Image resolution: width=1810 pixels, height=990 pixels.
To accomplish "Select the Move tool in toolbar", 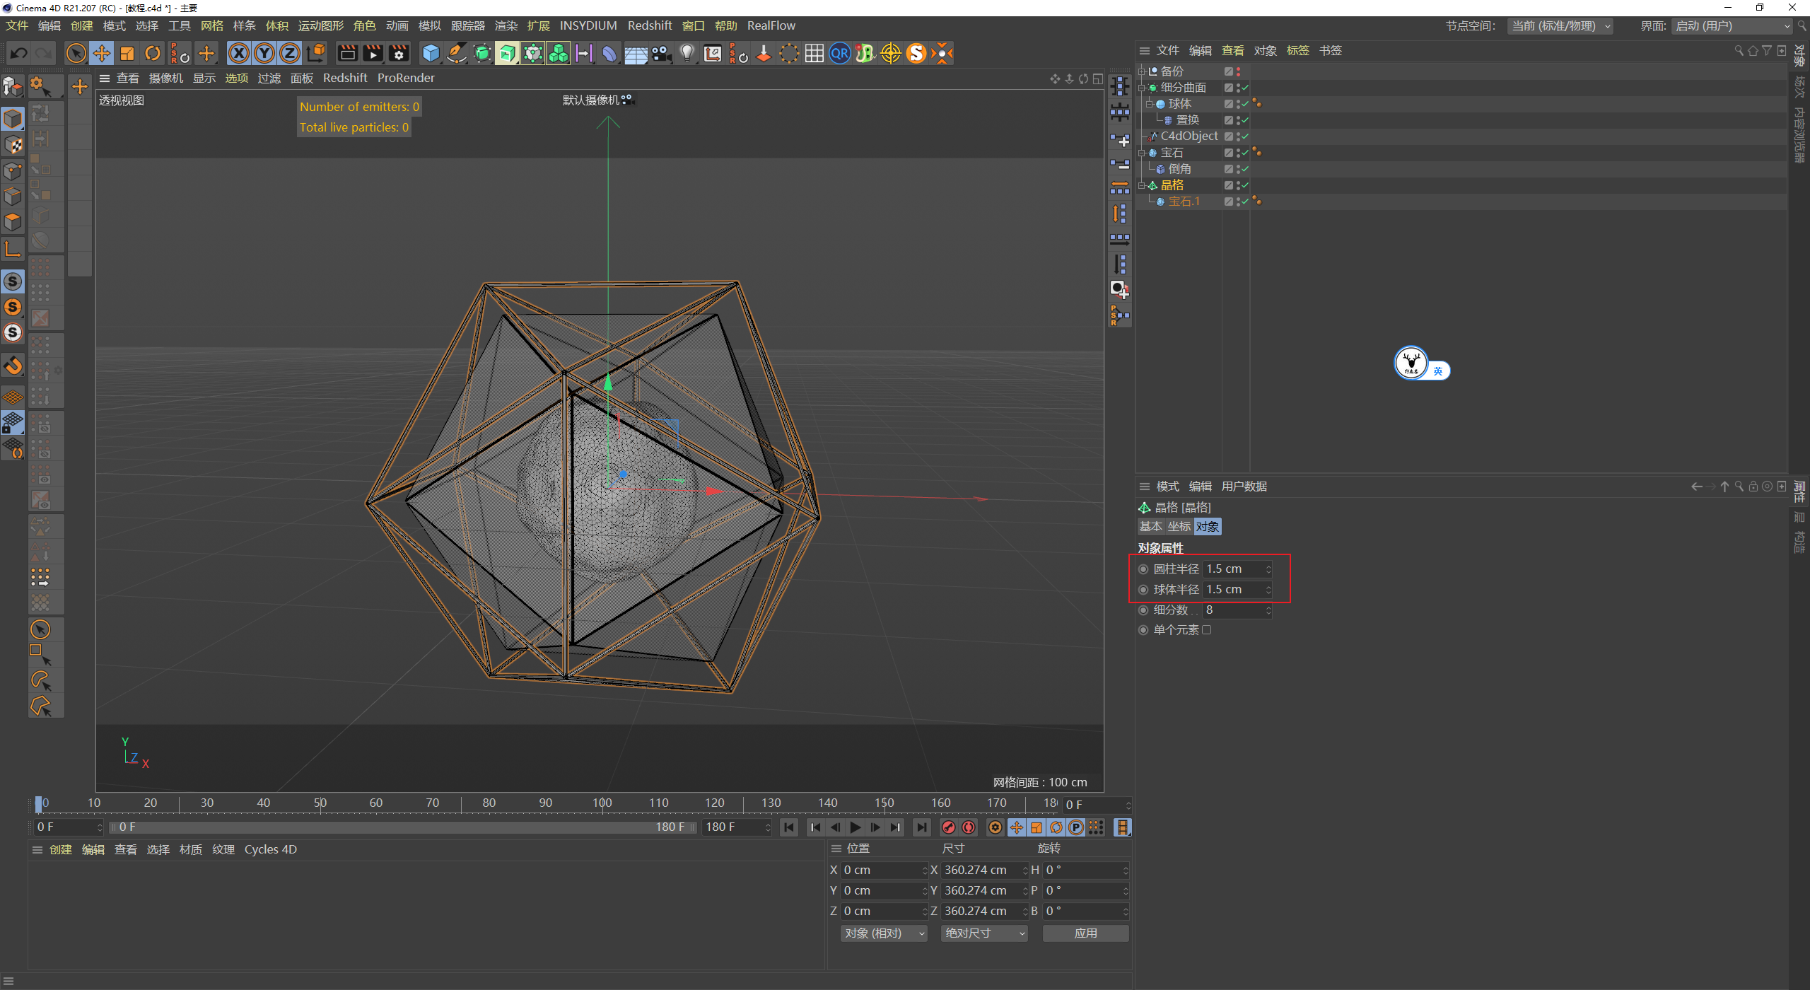I will [x=101, y=53].
